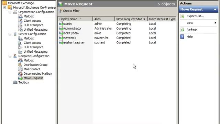Click the admin move request row icon
Viewport: 220px width, 124px height.
pos(61,24)
